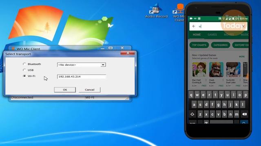The height and width of the screenshot is (146, 261).
Task: Tap the EDITORS' CHOICE chip
Action: [x=241, y=45]
